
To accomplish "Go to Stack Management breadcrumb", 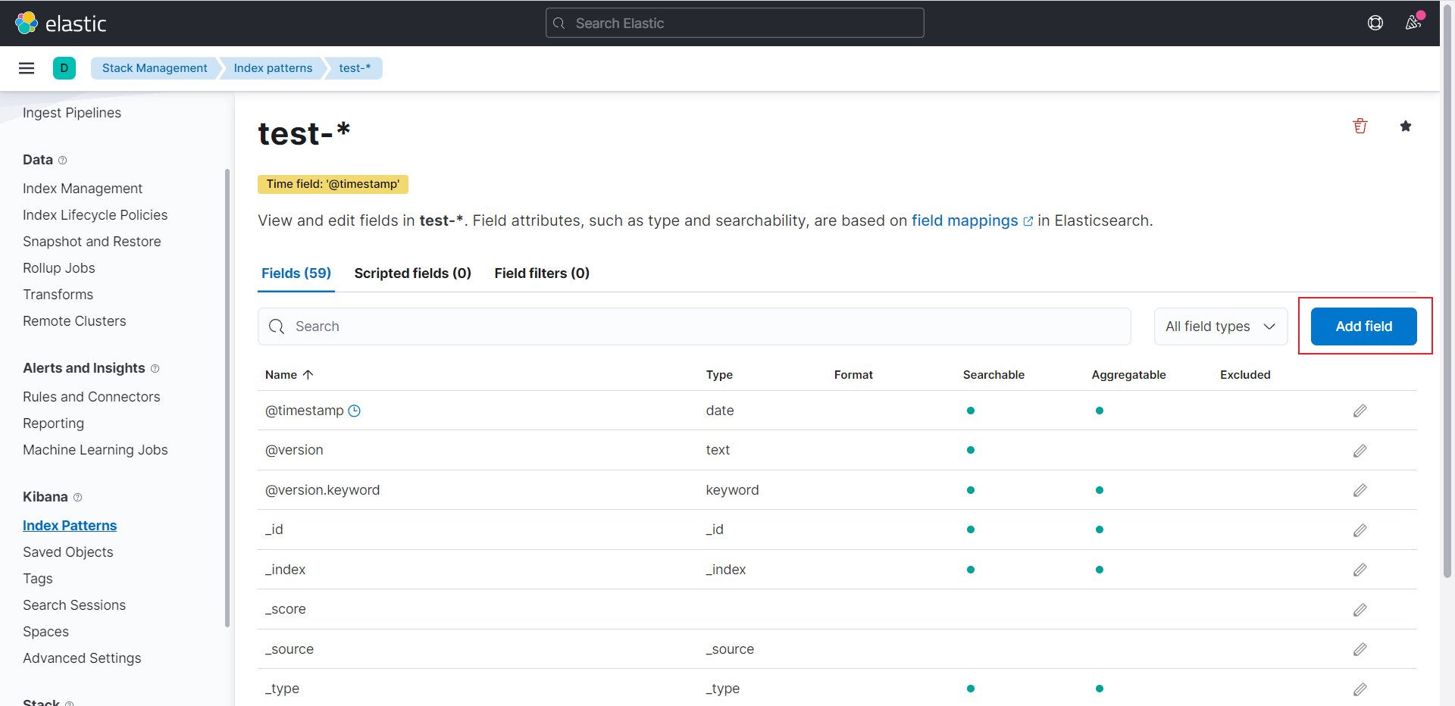I will (x=155, y=68).
